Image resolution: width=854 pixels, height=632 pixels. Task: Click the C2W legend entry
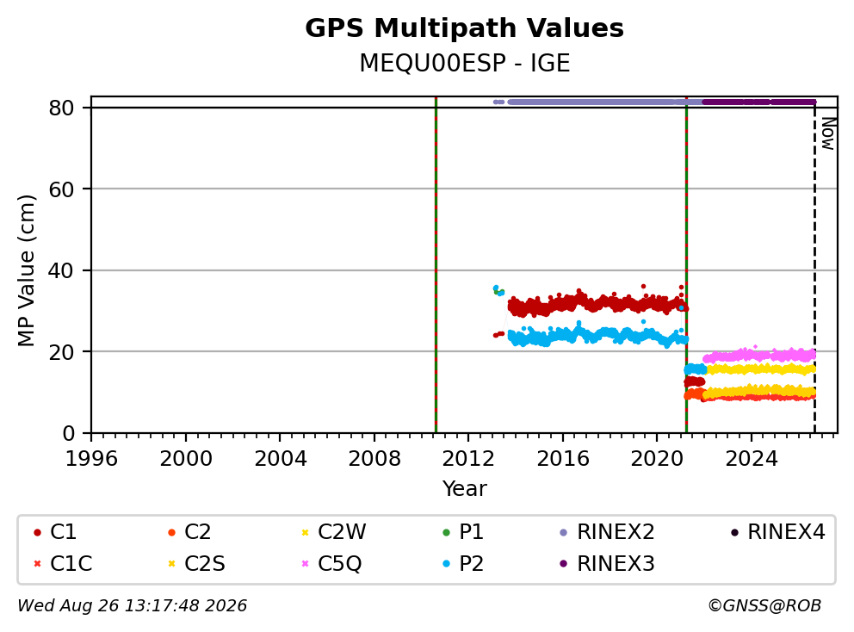click(334, 532)
